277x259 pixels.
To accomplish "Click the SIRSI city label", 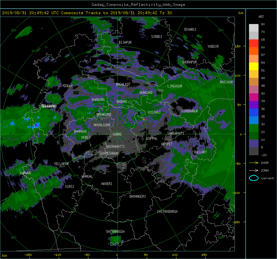I will [70, 187].
